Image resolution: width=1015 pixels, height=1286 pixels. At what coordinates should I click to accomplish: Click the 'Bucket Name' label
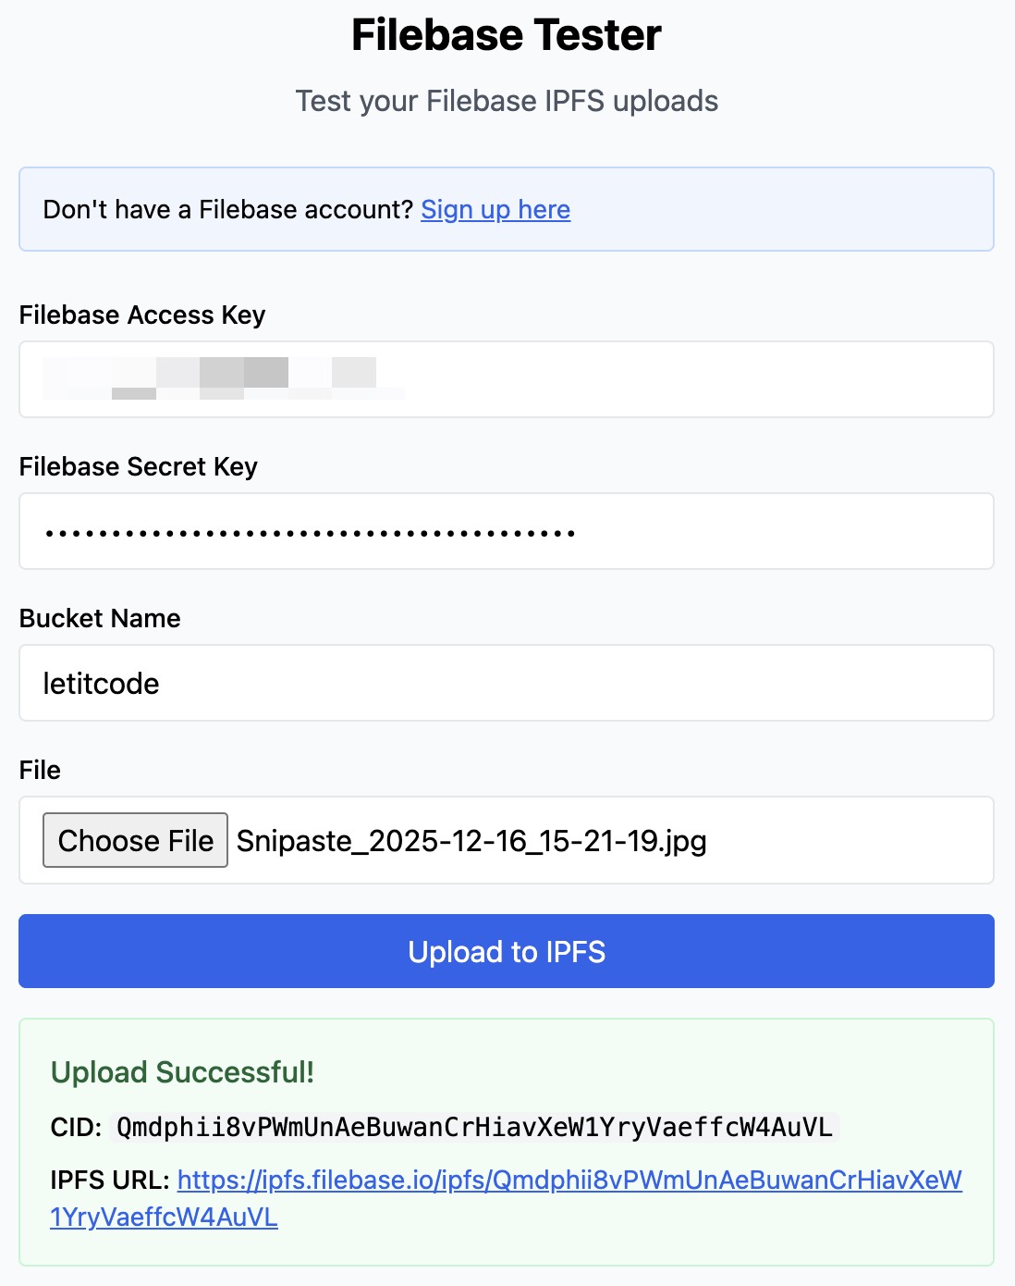point(100,619)
